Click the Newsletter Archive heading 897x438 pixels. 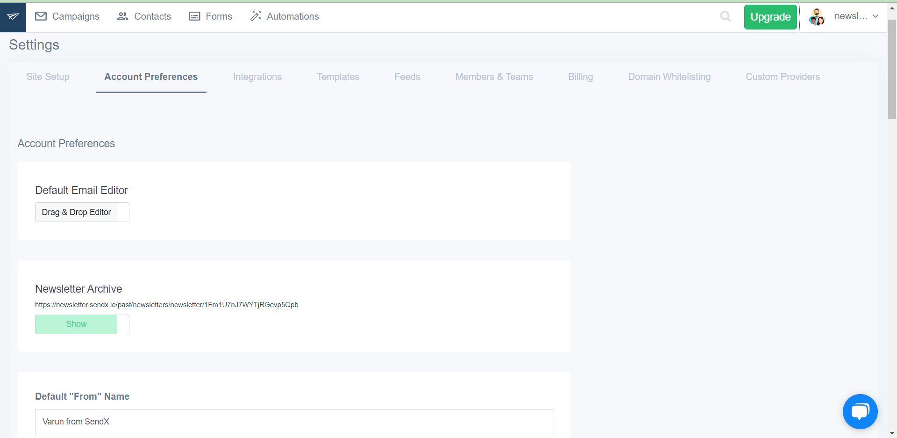(78, 289)
